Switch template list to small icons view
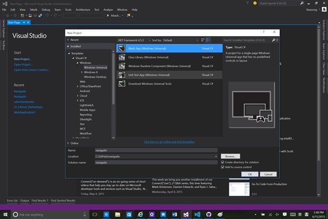This screenshot has height=219, width=328. 202,40
